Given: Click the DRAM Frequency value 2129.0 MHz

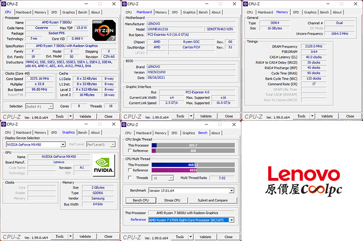Looking at the screenshot, I should tap(314, 47).
